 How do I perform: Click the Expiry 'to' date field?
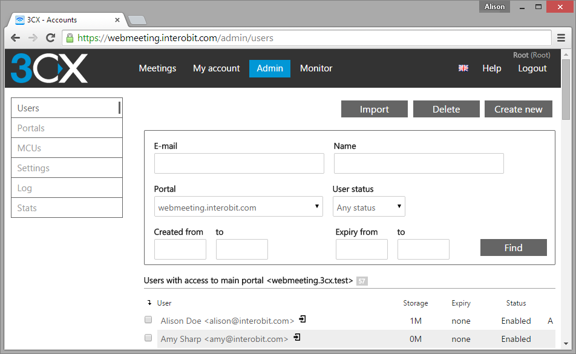423,249
